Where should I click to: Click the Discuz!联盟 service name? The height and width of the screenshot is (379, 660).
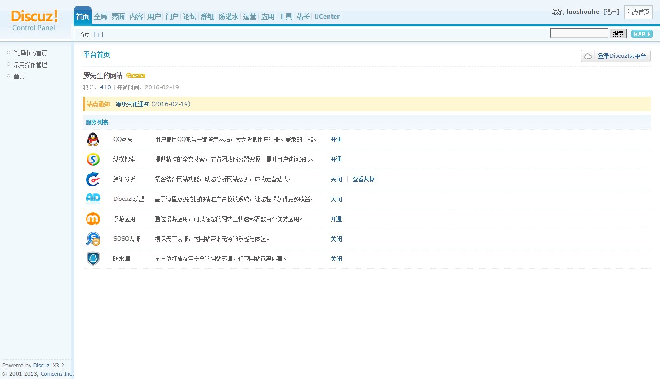(x=129, y=199)
